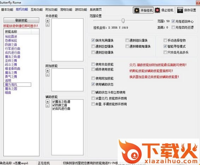Click the 刷新技能 button
The height and width of the screenshot is (165, 200).
click(21, 20)
